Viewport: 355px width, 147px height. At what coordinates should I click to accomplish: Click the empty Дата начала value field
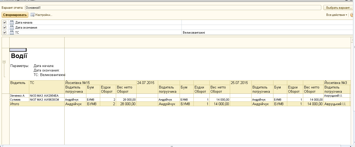coord(267,23)
